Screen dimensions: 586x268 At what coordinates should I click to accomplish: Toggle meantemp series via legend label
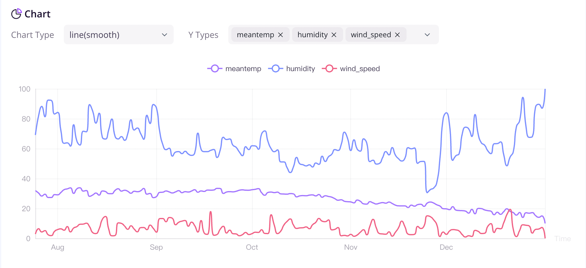[243, 69]
